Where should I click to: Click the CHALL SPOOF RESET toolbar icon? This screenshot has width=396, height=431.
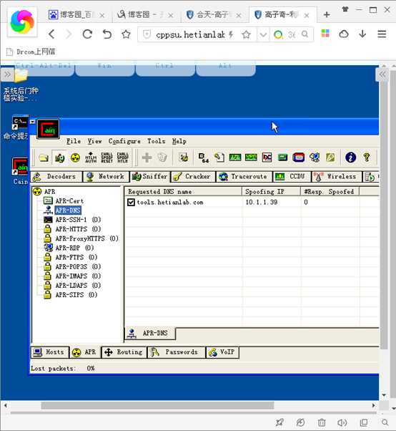[x=107, y=158]
